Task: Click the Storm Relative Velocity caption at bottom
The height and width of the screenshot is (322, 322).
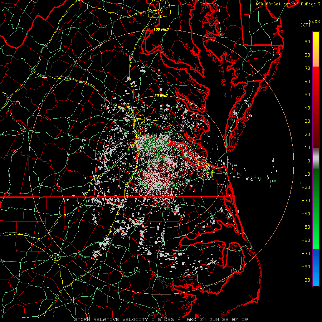Action: [161, 319]
